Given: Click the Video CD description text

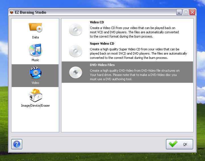Looking at the screenshot, I should point(134,32).
